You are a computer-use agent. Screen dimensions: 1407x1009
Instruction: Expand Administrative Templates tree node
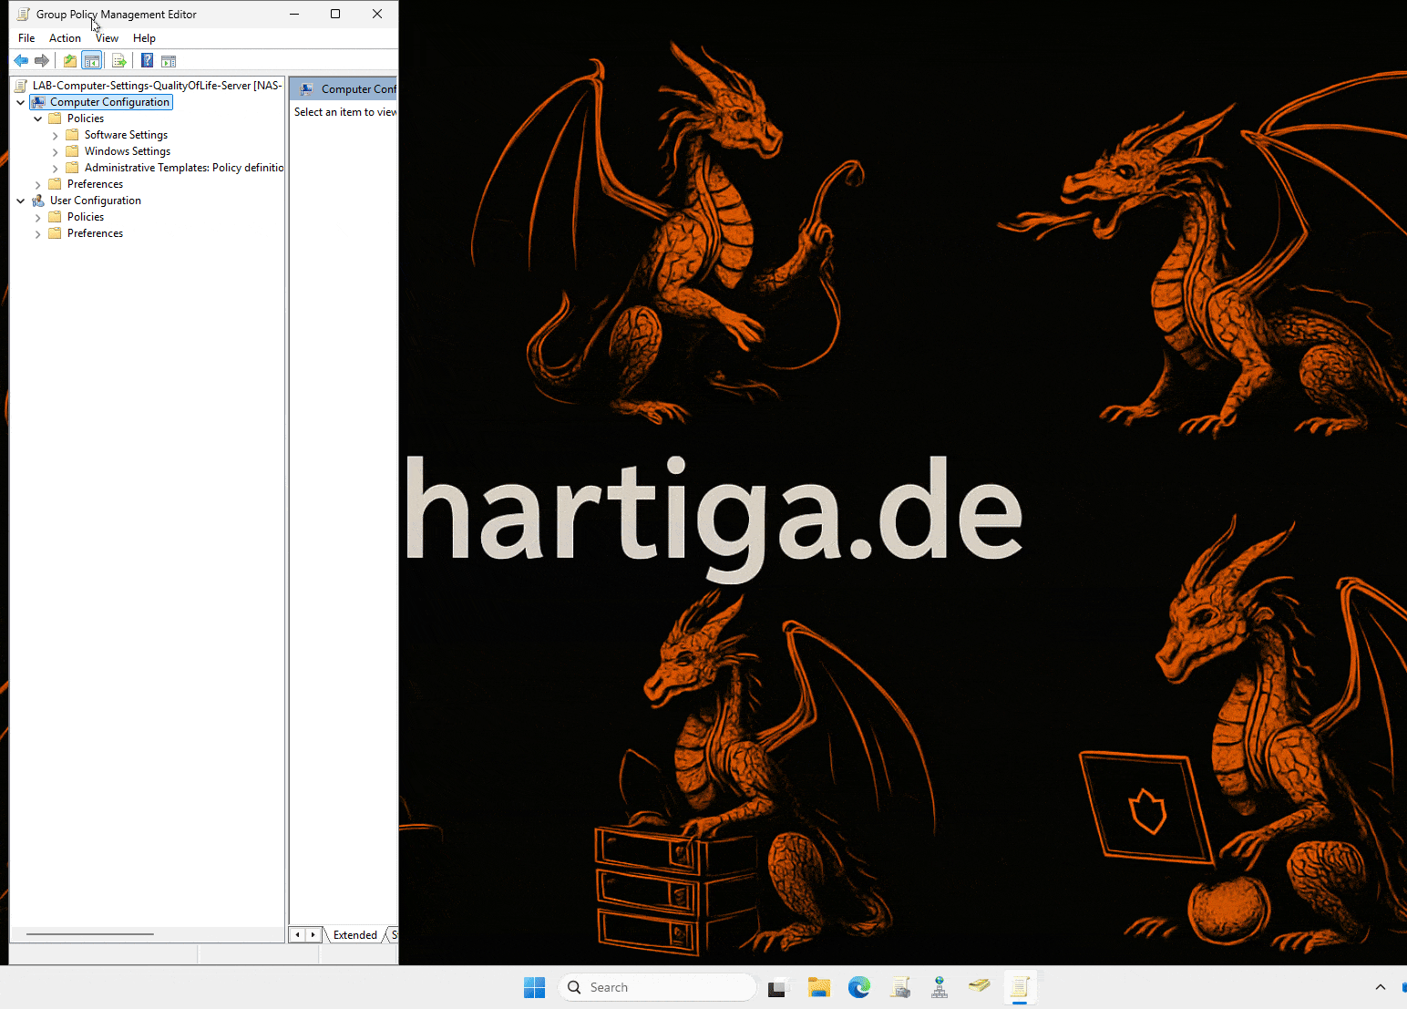tap(56, 169)
